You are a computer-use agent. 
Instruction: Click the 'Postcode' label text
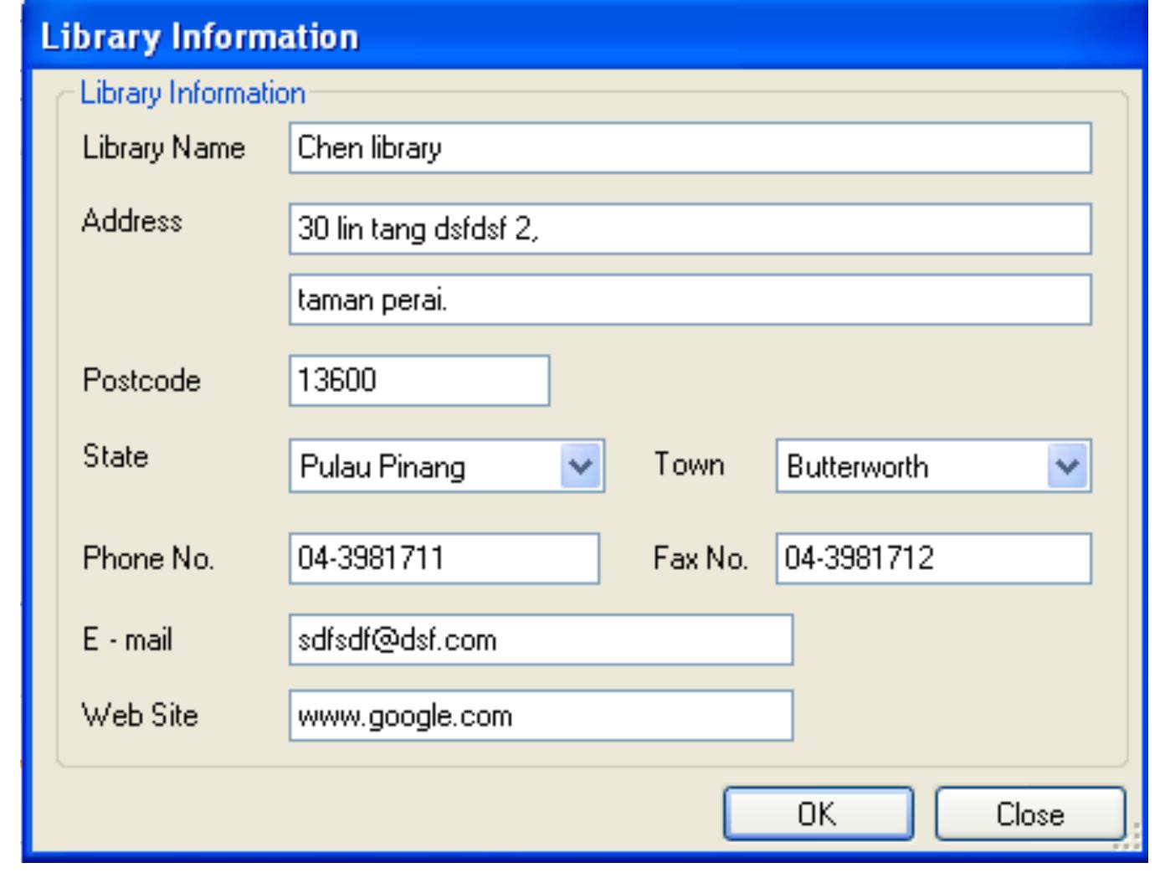click(141, 381)
